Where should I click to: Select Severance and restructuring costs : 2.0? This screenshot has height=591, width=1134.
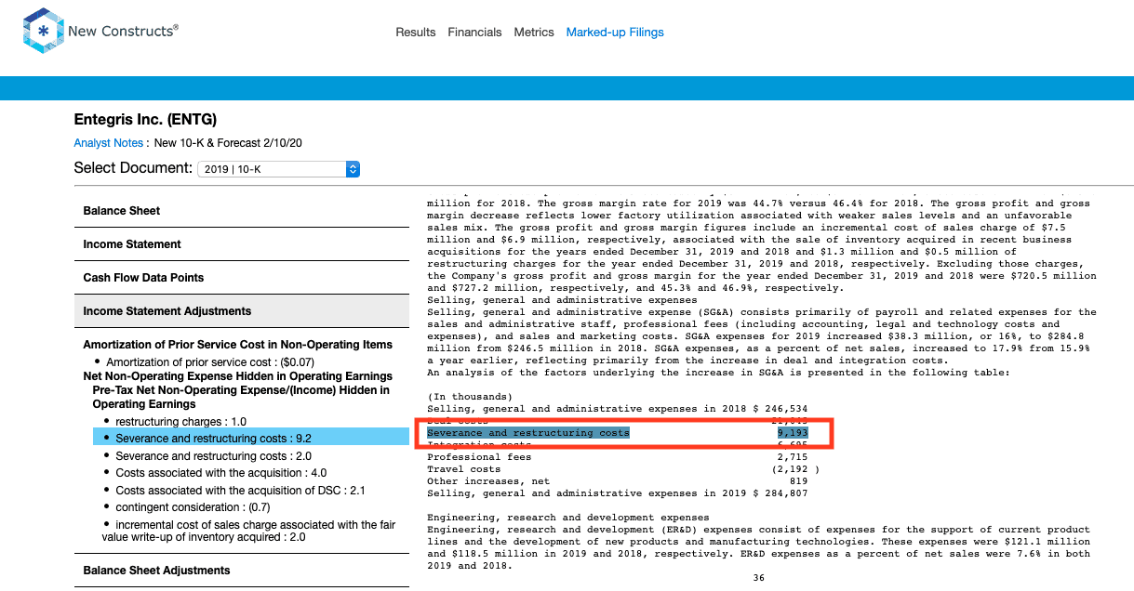[x=213, y=456]
